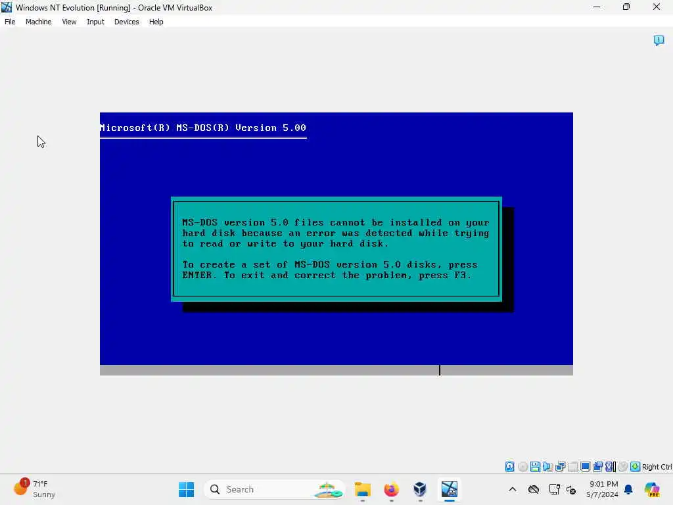This screenshot has height=505, width=673.
Task: Close the VirtualBox VM window
Action: 657,7
